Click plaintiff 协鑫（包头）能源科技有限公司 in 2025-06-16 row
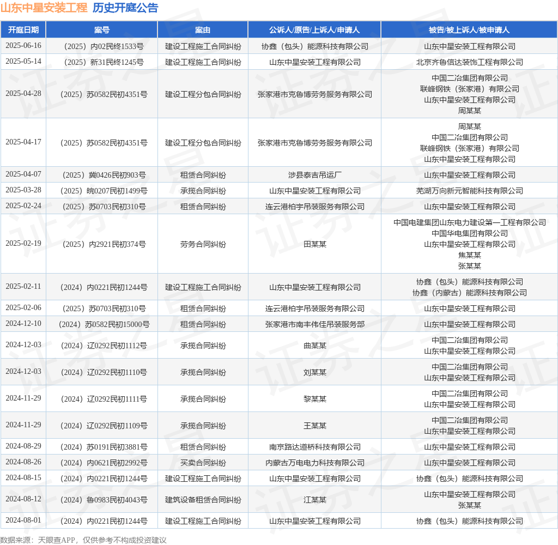Viewport: 558px width, 545px height. 314,47
